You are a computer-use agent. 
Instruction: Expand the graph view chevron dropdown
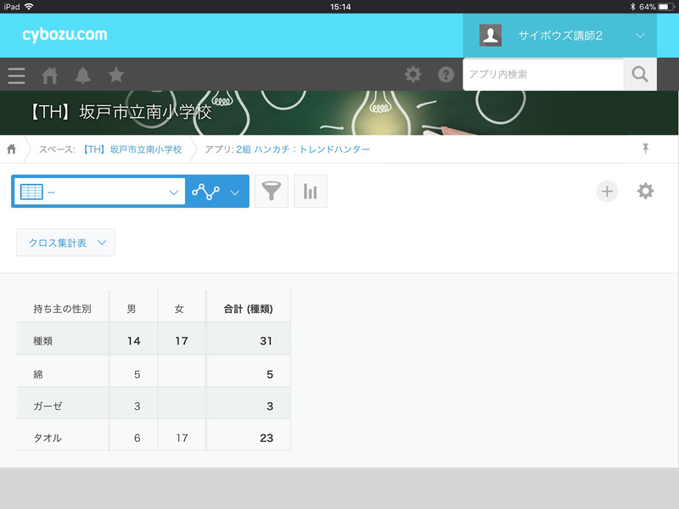click(235, 192)
